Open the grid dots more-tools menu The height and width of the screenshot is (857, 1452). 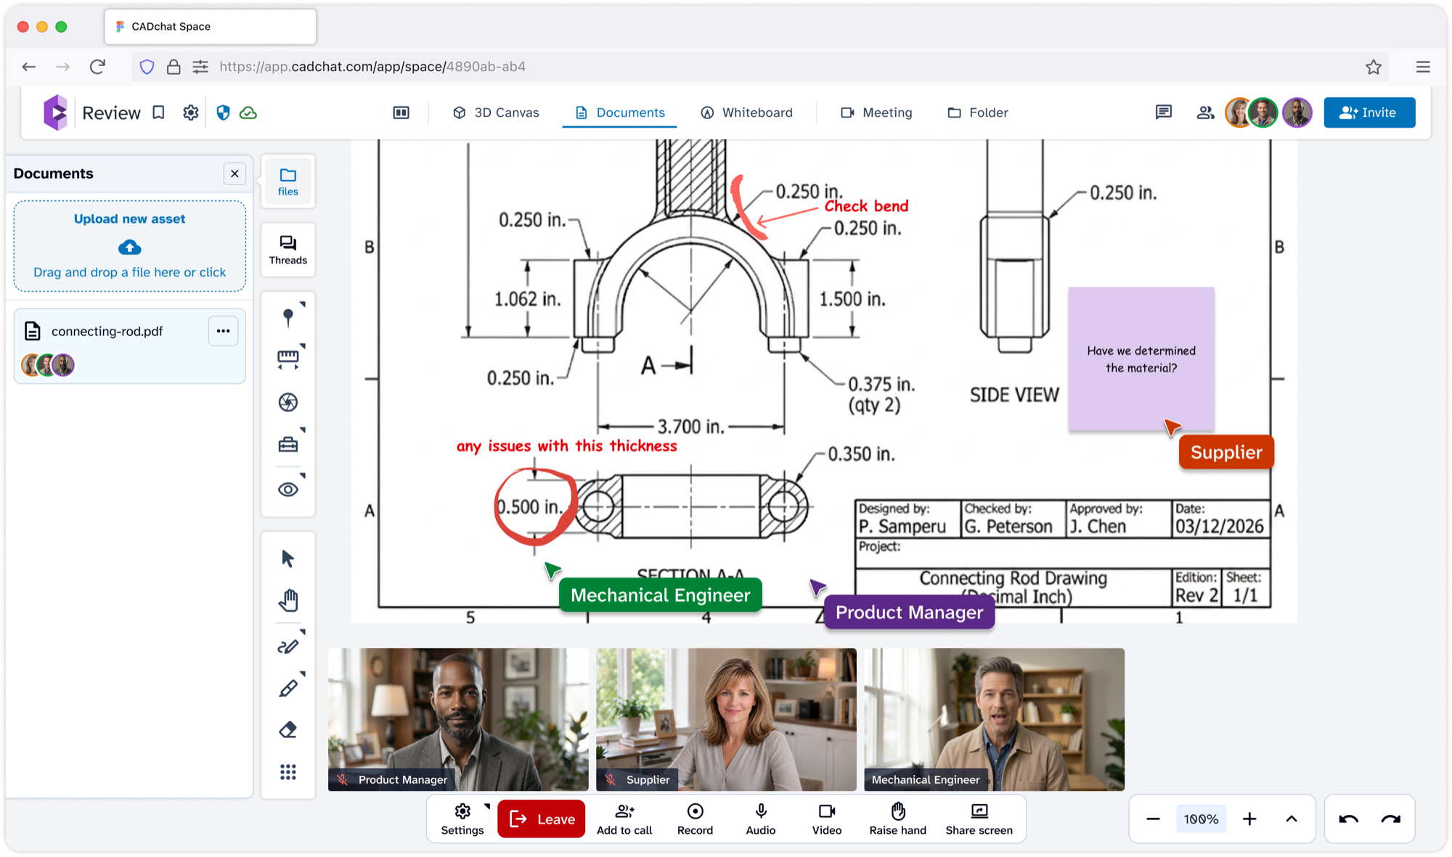(288, 772)
